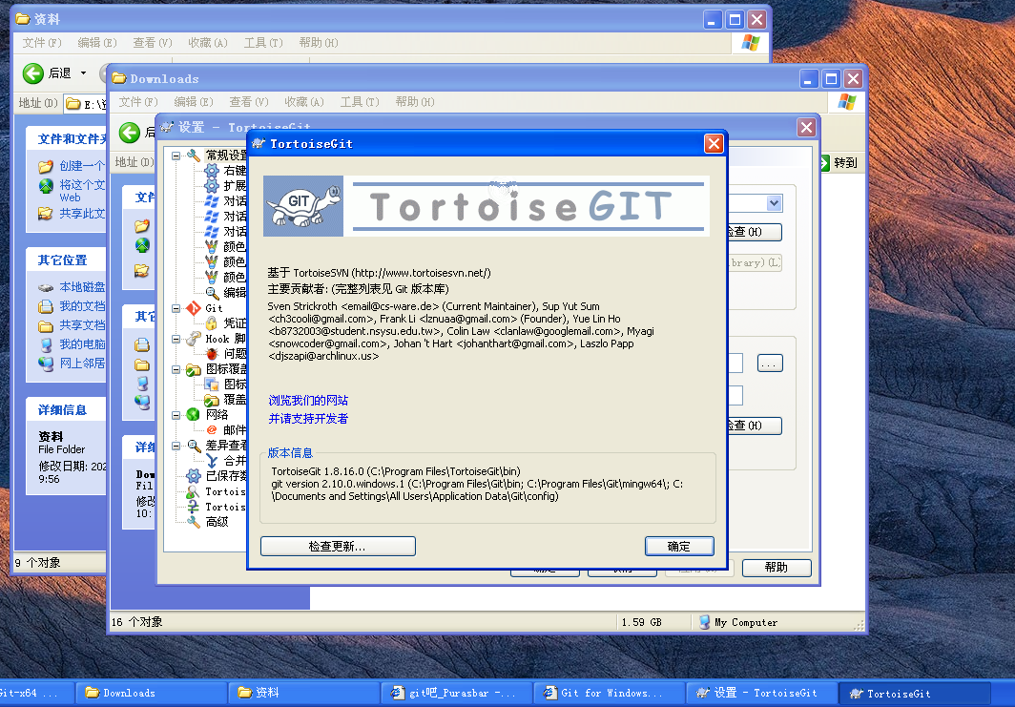Collapse the 图标覆盖 tree node
The width and height of the screenshot is (1015, 707).
[176, 369]
